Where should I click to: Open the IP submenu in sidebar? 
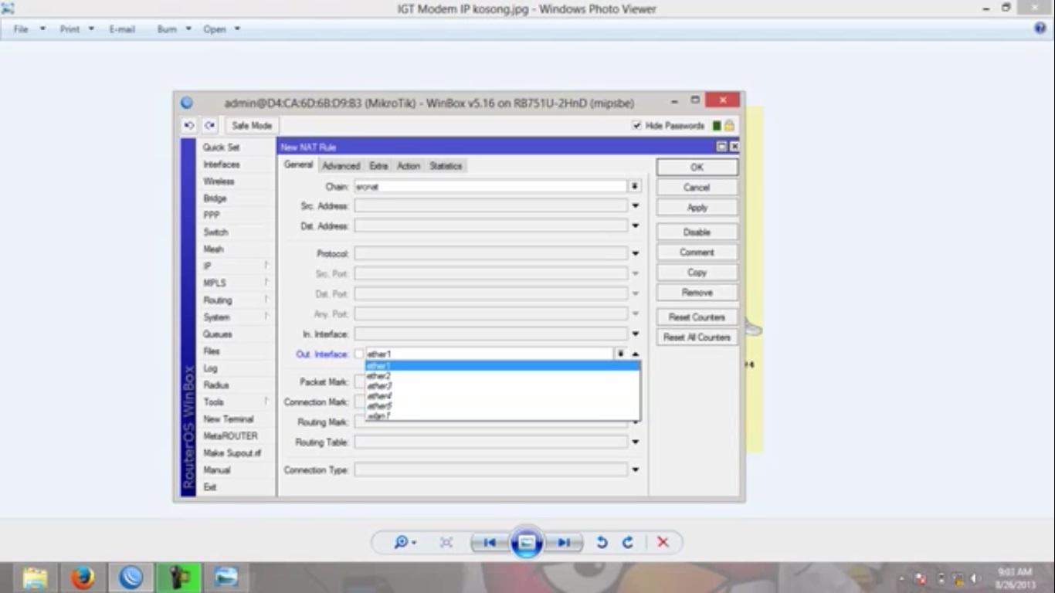pos(236,266)
